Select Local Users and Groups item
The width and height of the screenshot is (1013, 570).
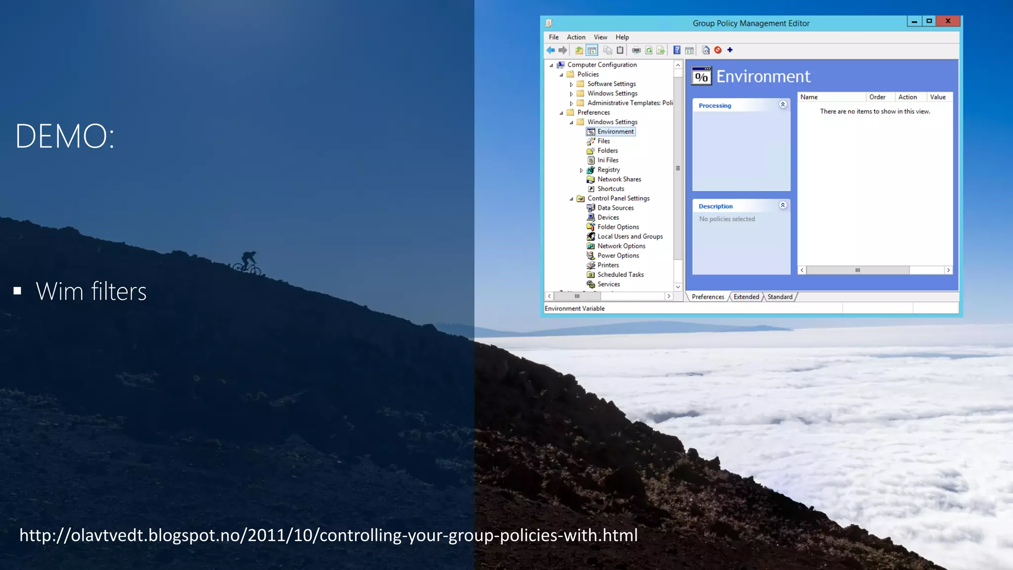pos(625,237)
